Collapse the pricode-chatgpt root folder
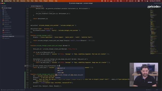 click(x=8, y=8)
